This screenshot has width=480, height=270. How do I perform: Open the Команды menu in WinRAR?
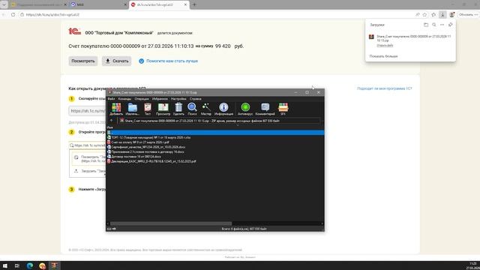click(x=124, y=99)
